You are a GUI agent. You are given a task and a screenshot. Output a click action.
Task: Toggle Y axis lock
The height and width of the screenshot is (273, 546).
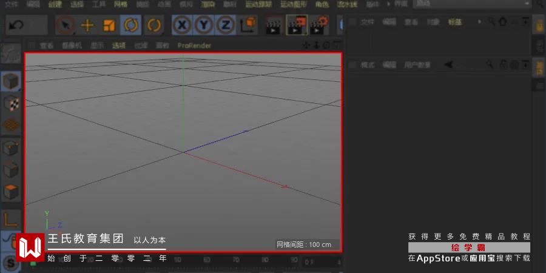click(x=204, y=25)
